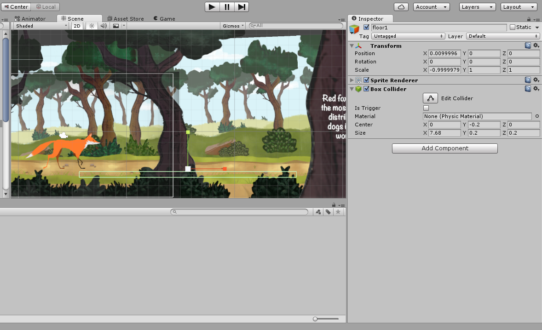
Task: Enable the Is Trigger checkbox
Action: (426, 108)
